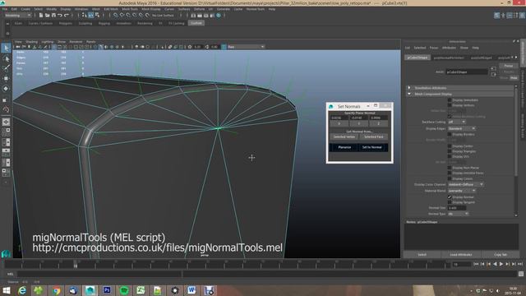Click the round blue render settings icon

(219, 15)
